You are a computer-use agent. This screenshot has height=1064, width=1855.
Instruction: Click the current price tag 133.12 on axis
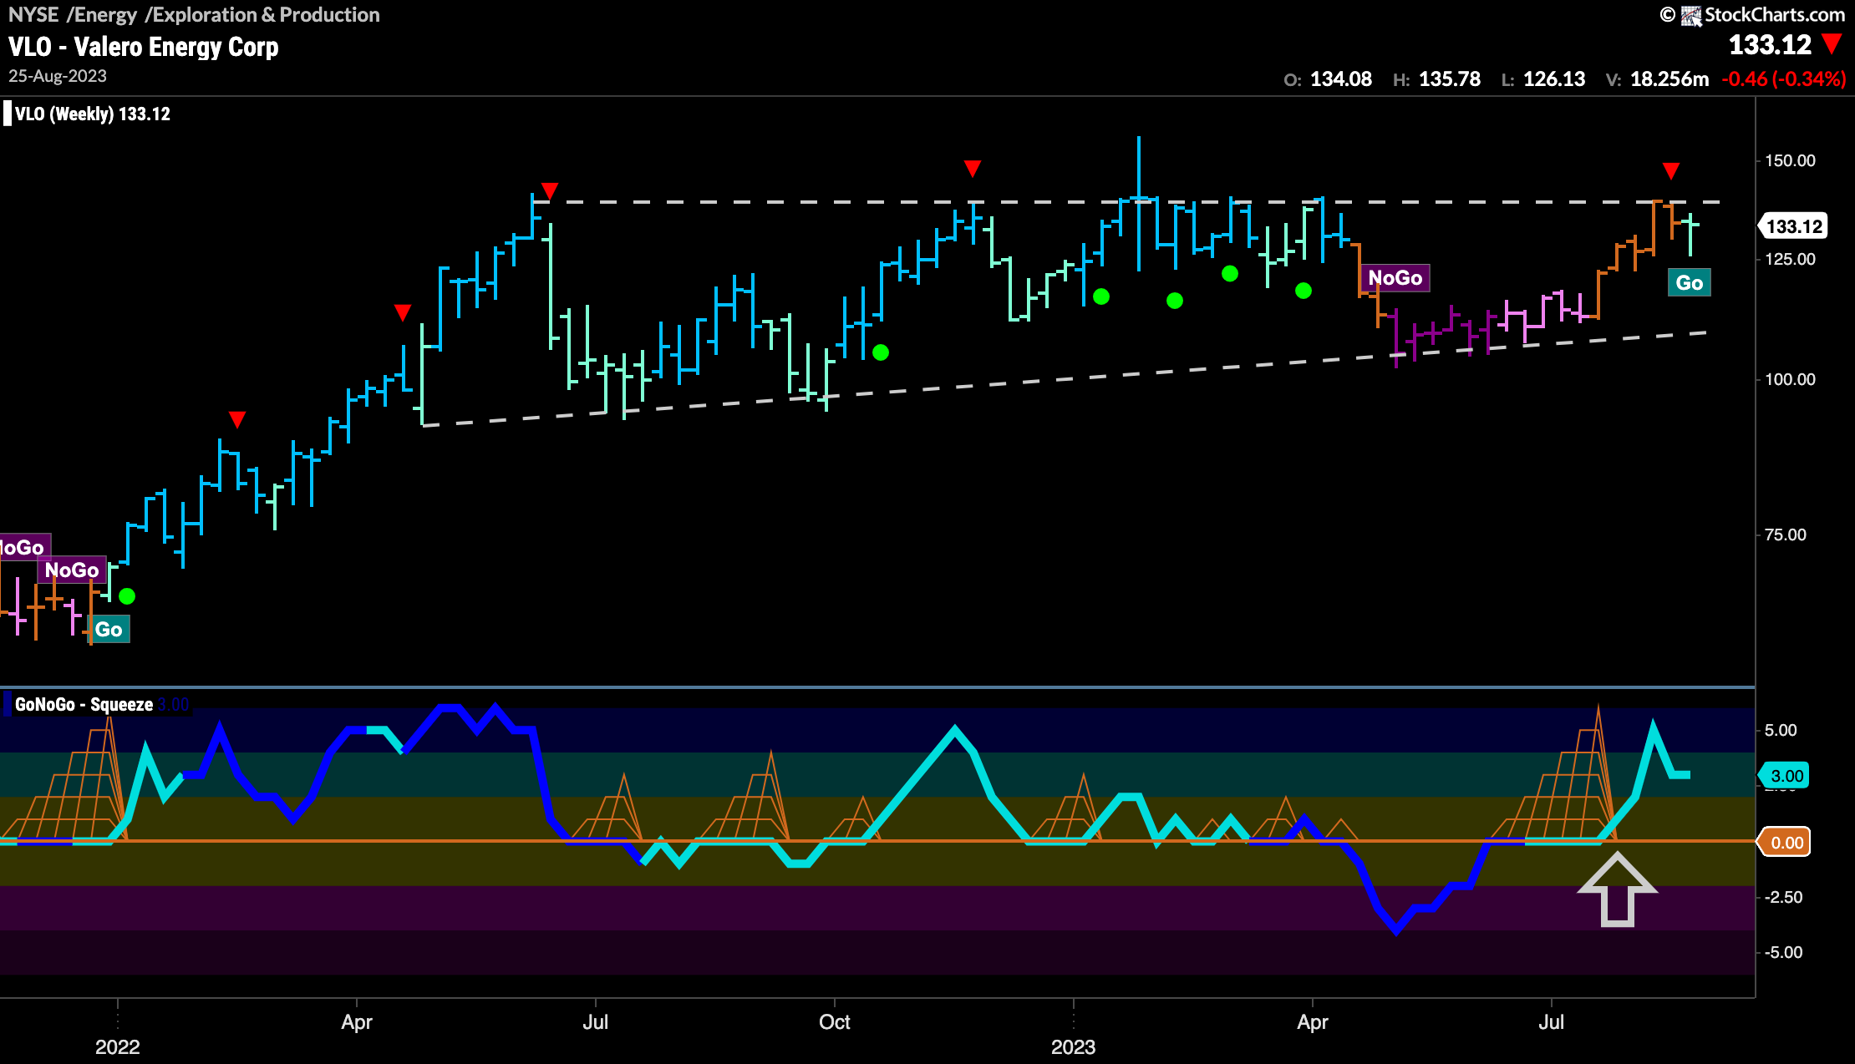point(1793,226)
